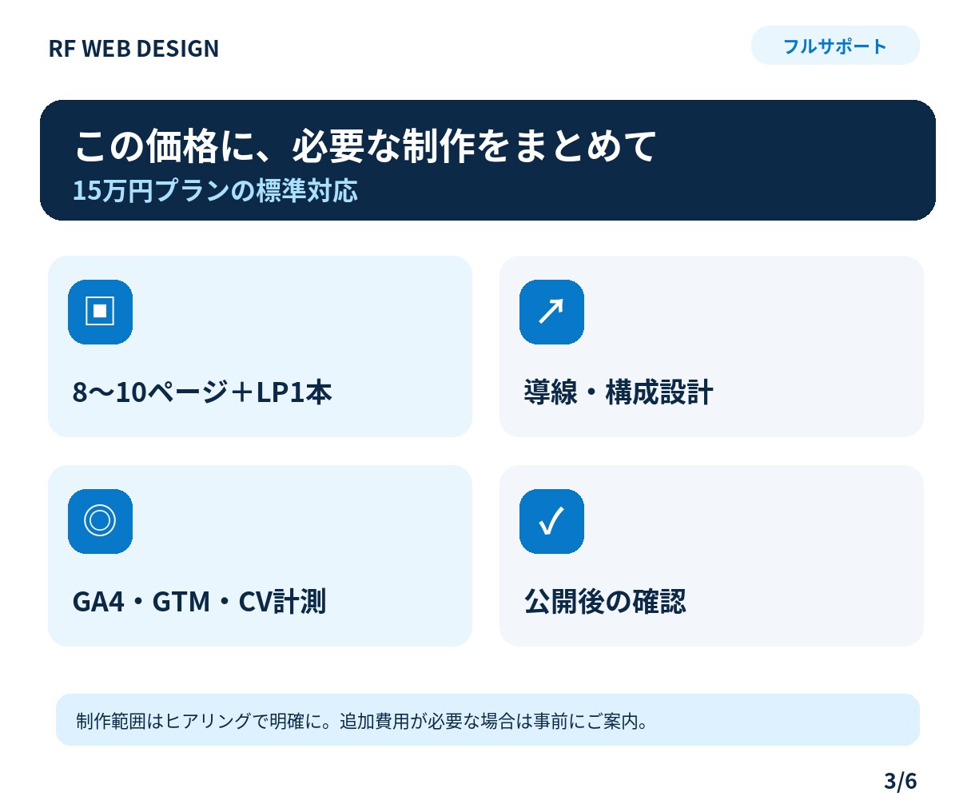The height and width of the screenshot is (812, 975).
Task: Click the heading この価格に、必要な制作をまとめて
Action: point(365,145)
